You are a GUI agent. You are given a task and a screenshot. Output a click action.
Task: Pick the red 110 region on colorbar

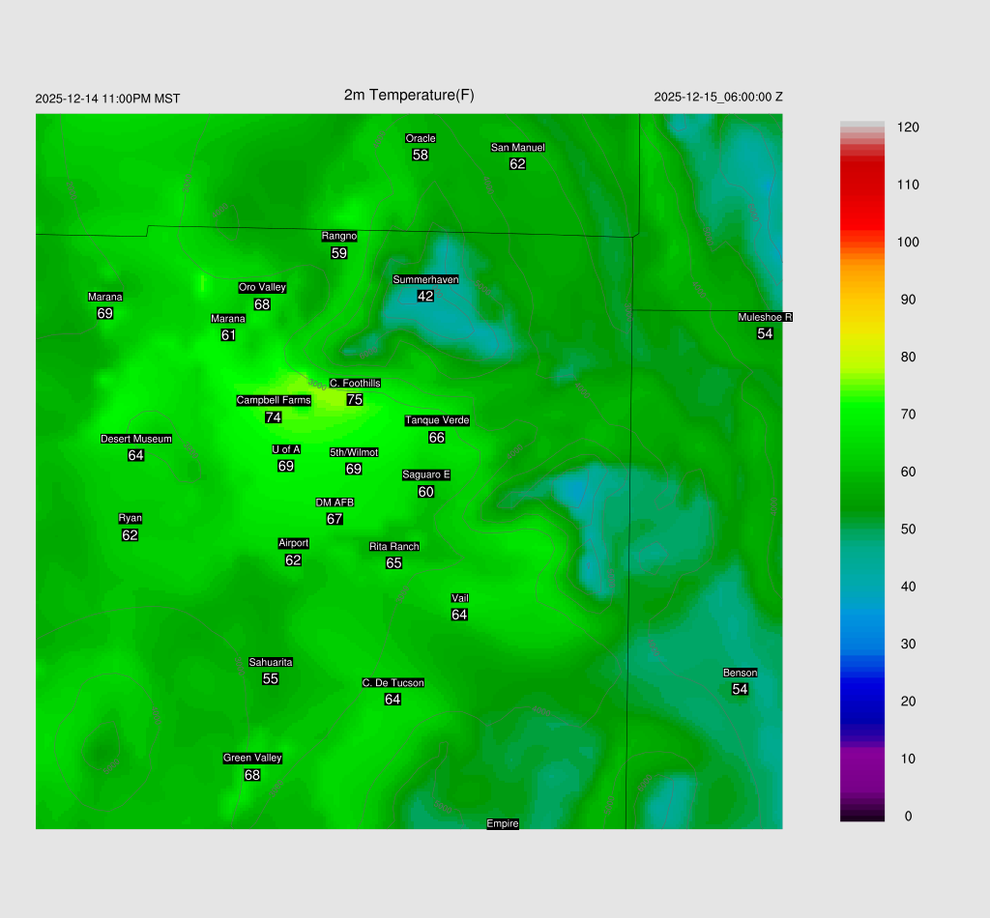pyautogui.click(x=862, y=185)
